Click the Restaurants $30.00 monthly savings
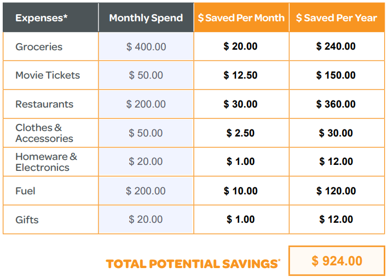The image size is (388, 279). [x=241, y=104]
